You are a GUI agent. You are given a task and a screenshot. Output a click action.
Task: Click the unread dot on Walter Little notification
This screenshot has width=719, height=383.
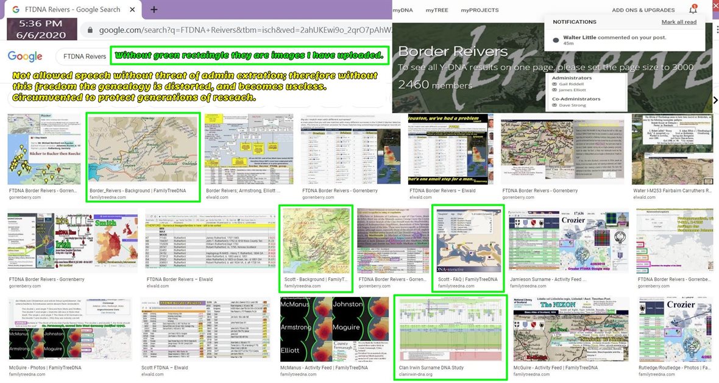tap(555, 40)
